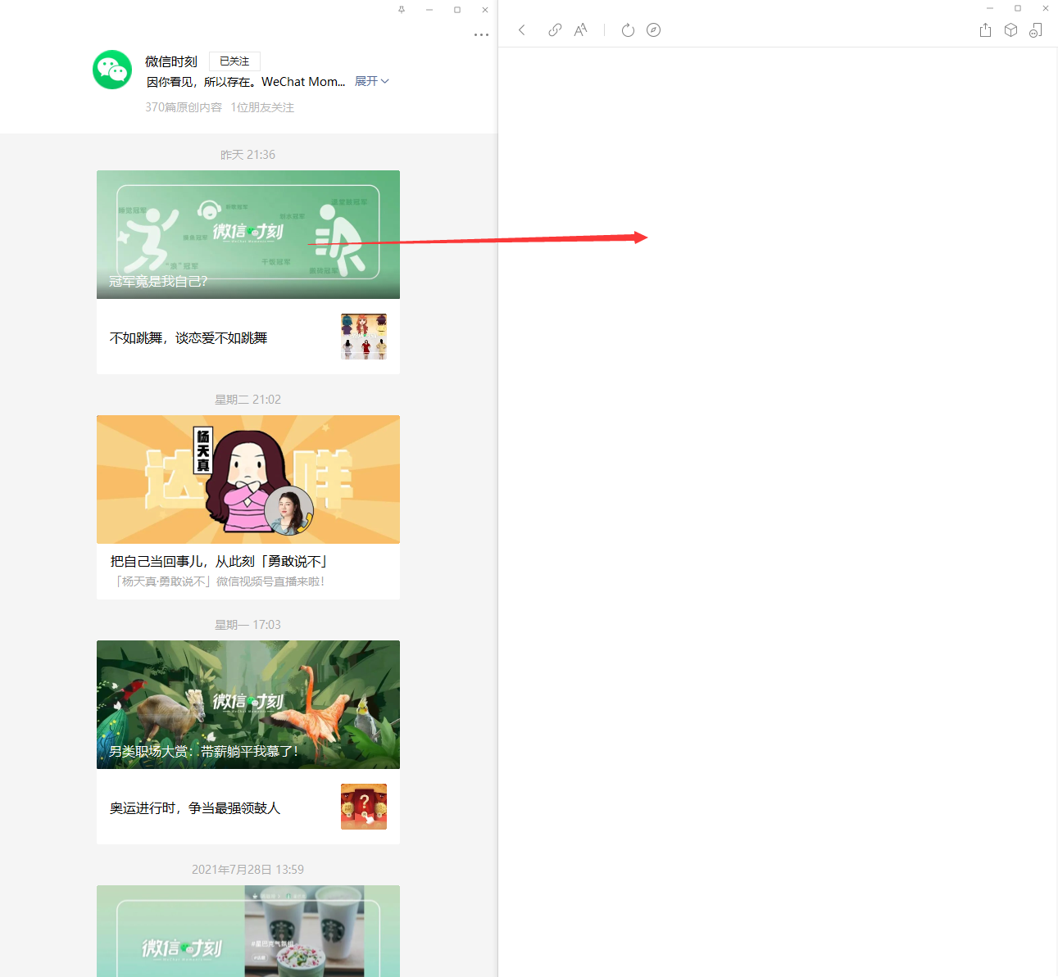This screenshot has width=1058, height=977.
Task: Pin the official account window
Action: 402,10
